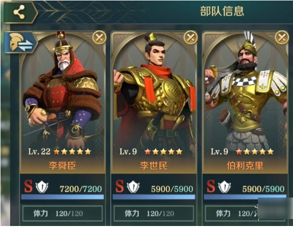293x228 pixels.
Task: Click the 7200/7200 troop bar of 李舜臣
Action: click(63, 197)
